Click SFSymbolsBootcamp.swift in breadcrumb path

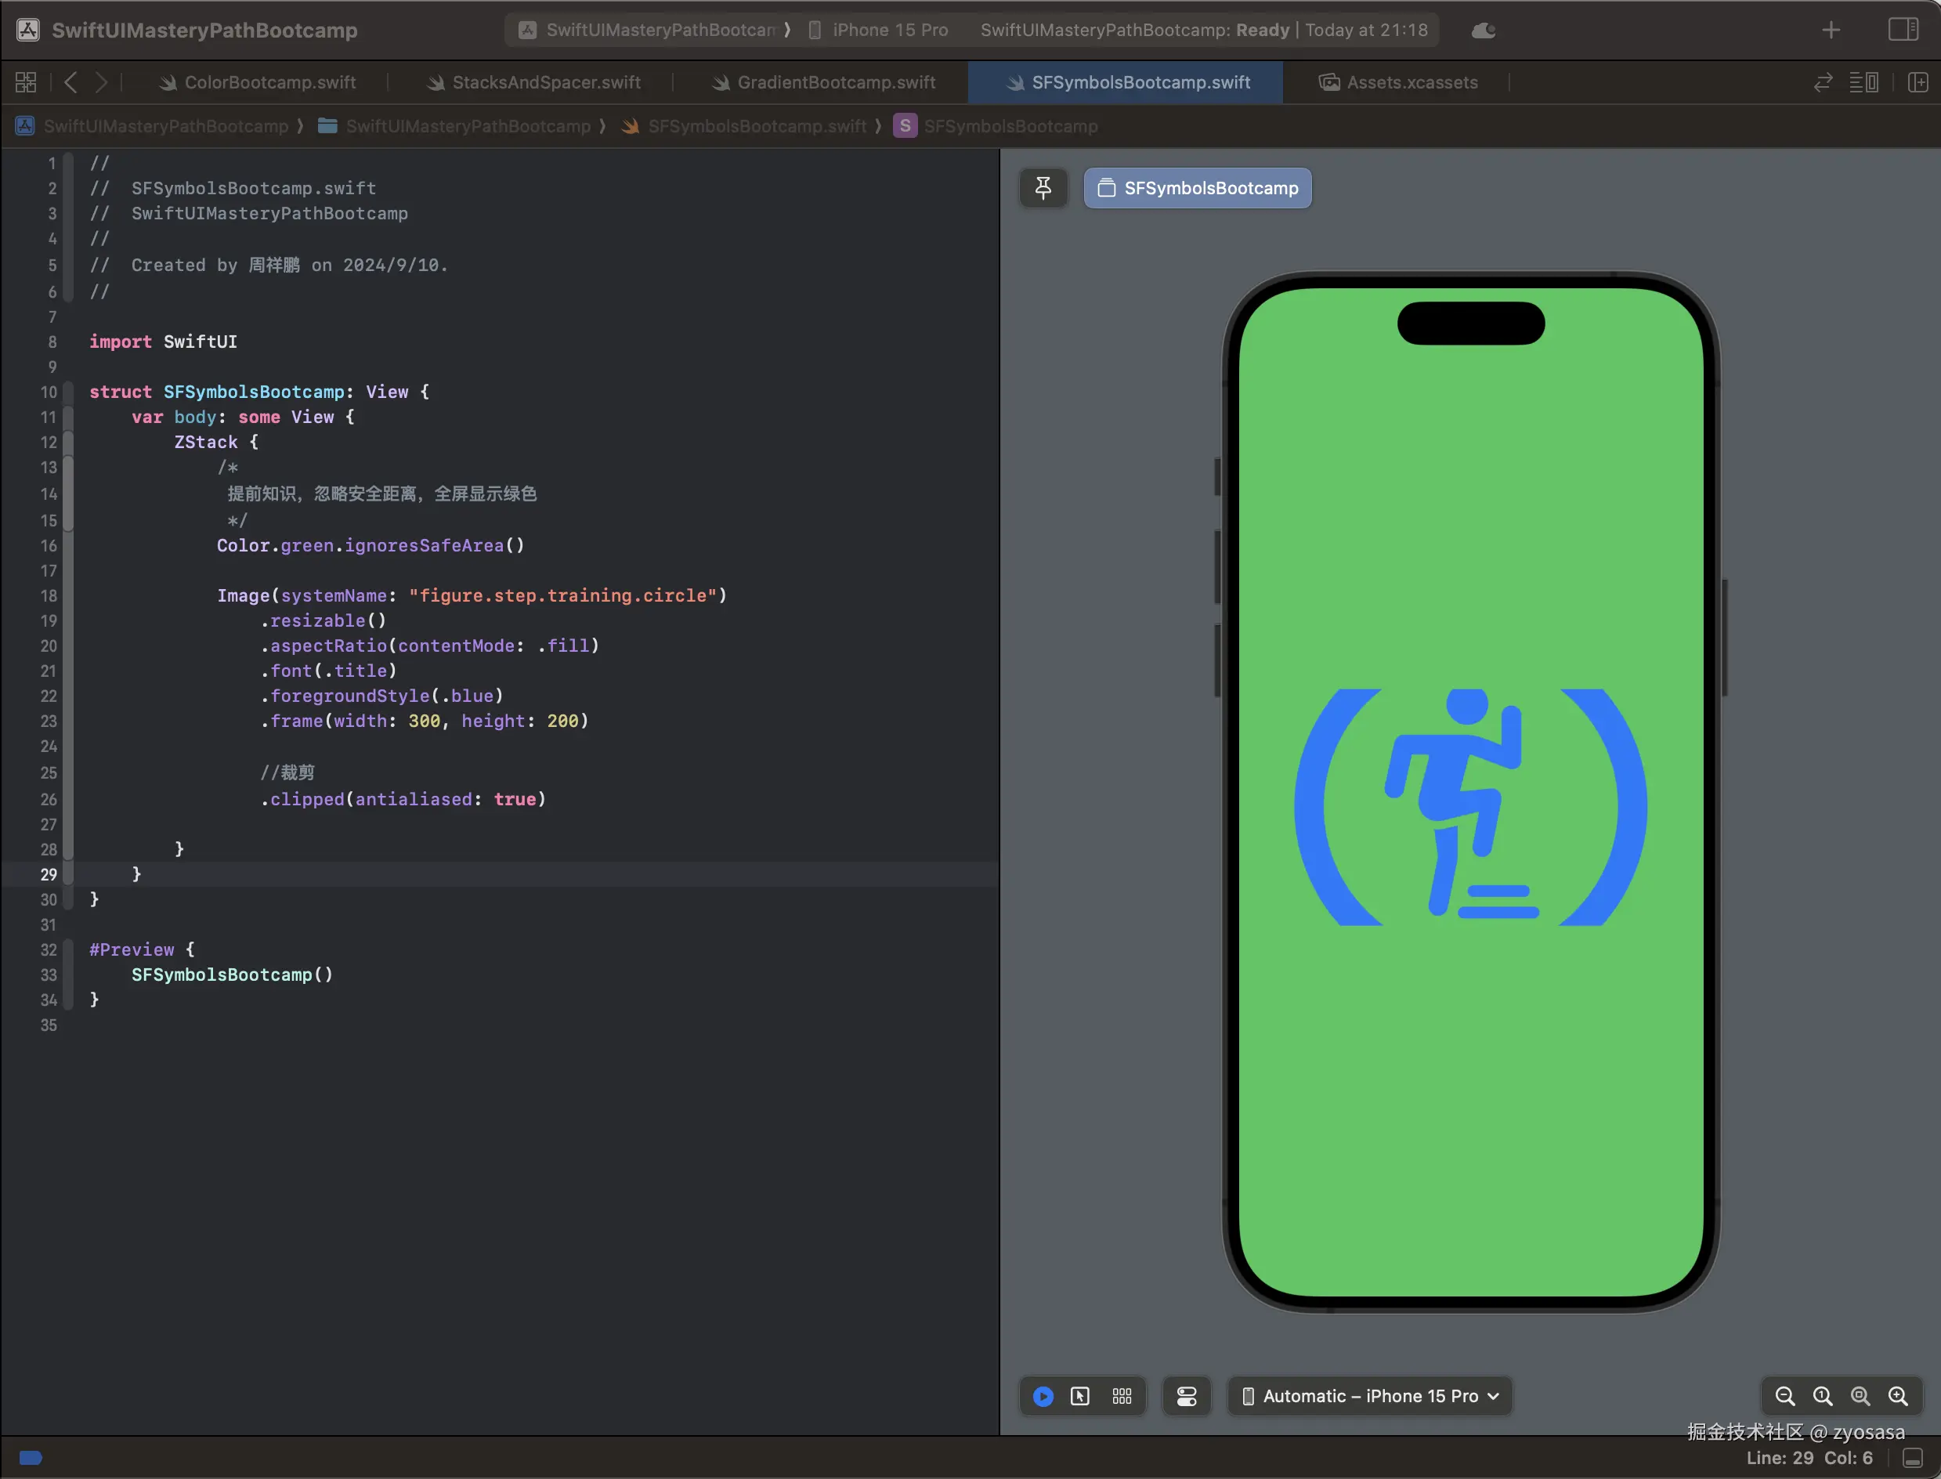tap(756, 126)
